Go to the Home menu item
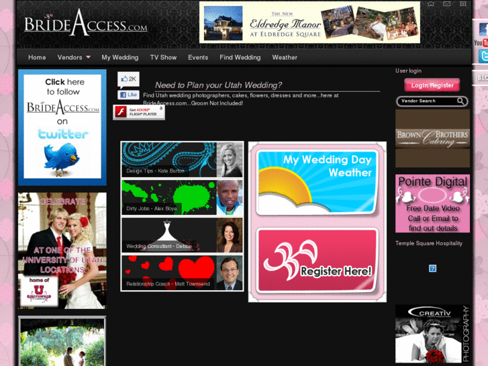This screenshot has width=488, height=366. 37,57
